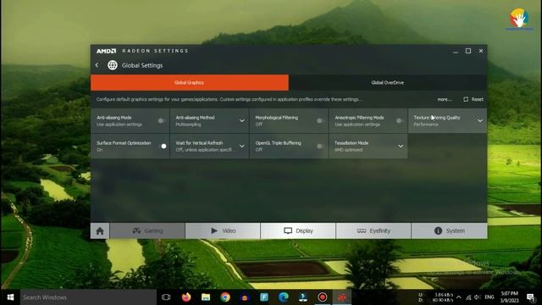Open the Radeon Settings home screen
Screen dimensions: 542x305
(100, 231)
